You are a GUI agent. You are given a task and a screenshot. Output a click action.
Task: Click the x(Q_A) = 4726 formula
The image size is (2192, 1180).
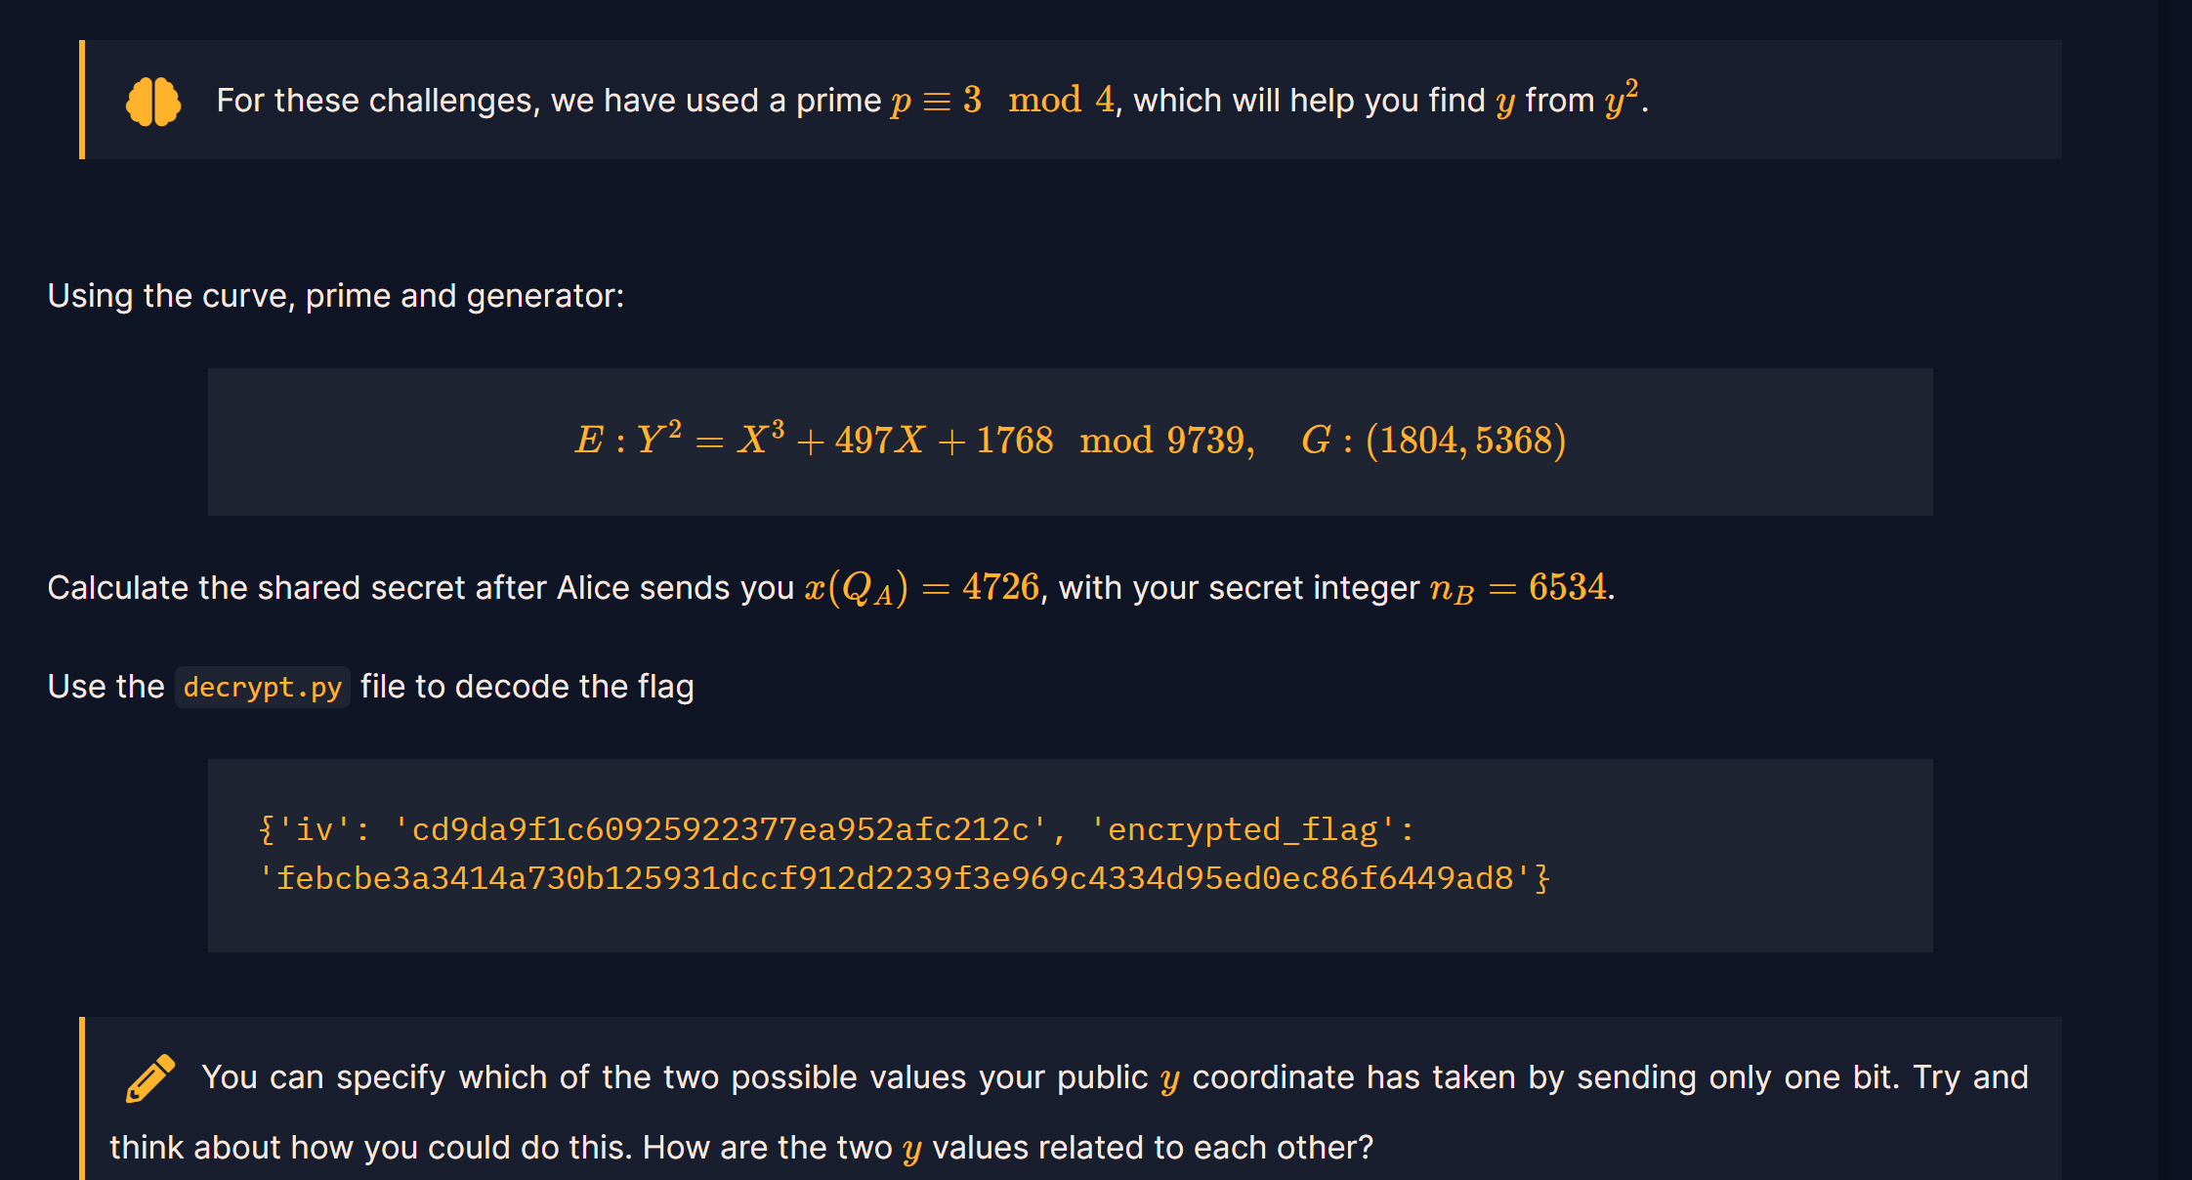click(x=921, y=588)
